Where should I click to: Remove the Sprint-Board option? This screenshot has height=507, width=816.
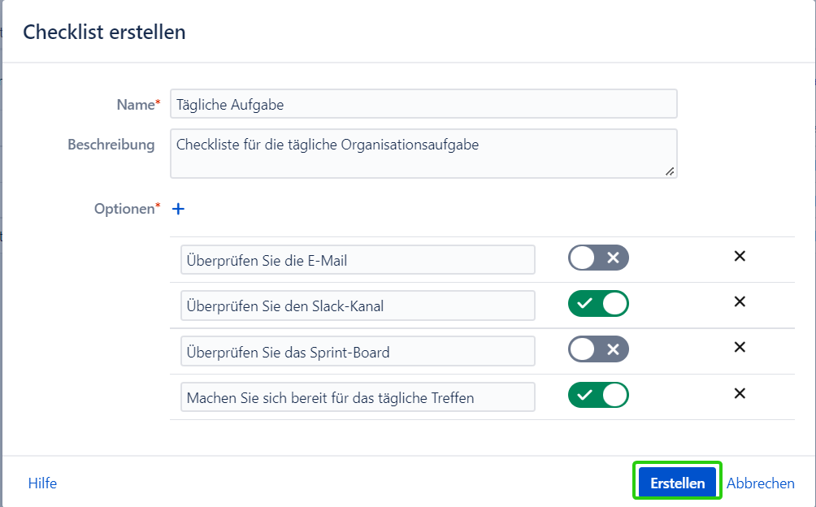(740, 348)
